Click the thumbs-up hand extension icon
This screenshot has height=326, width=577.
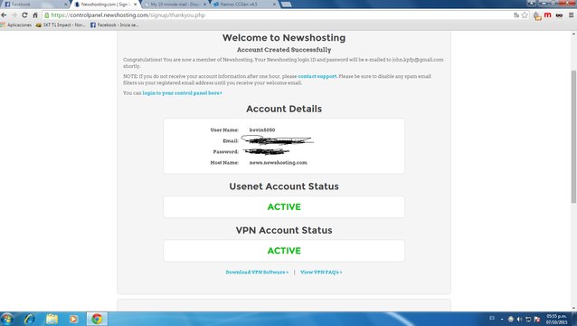(x=537, y=15)
